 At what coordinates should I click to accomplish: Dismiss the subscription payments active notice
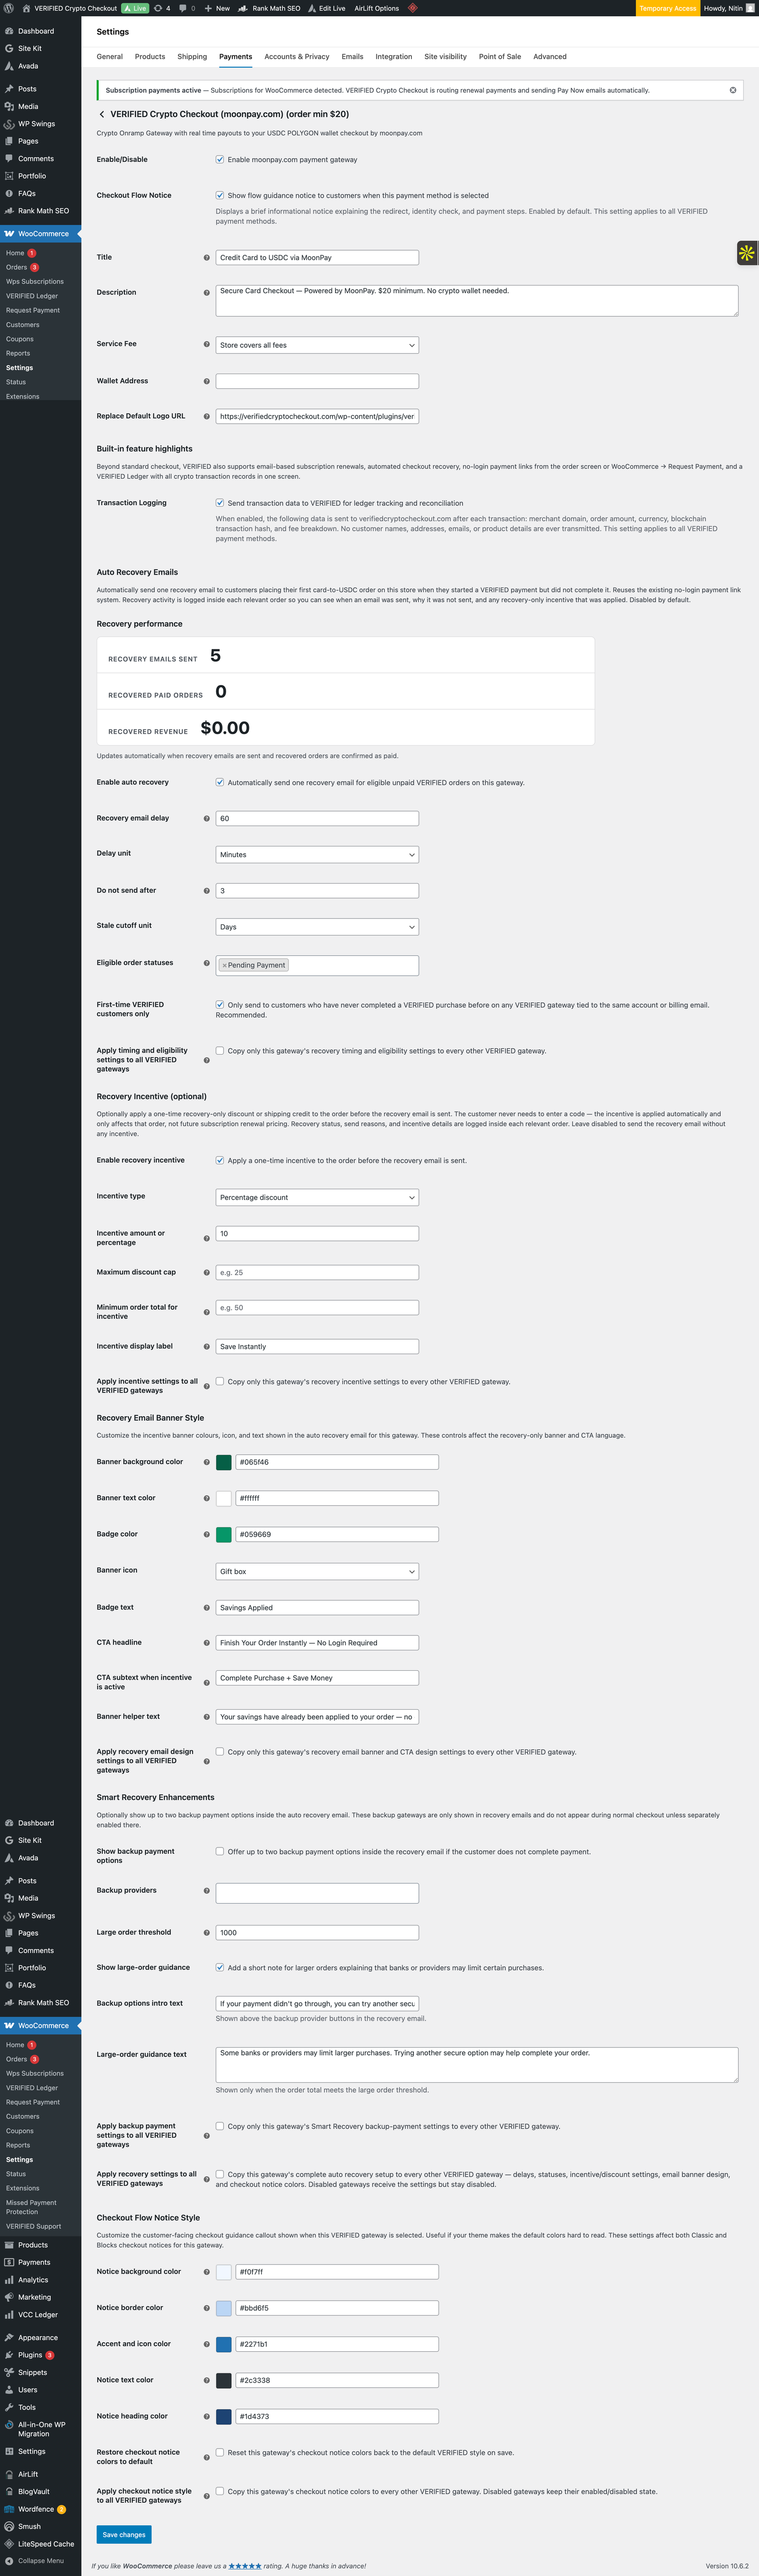click(x=732, y=89)
